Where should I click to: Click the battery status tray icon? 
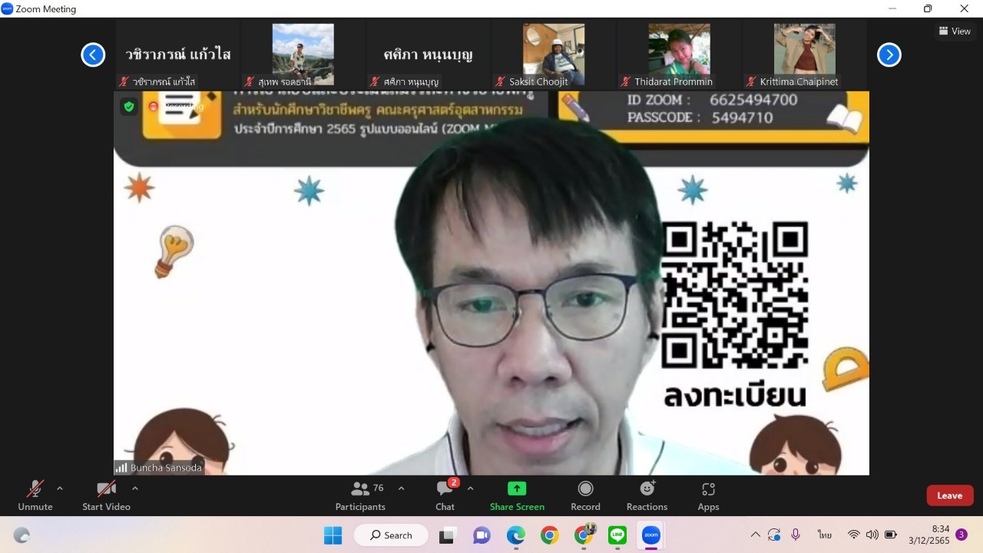coord(891,535)
